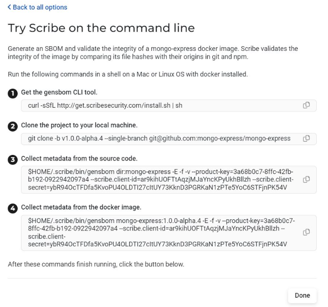Screen dimensions: 328x307
Task: Click "Collect metadata from the docker image" label
Action: pyautogui.click(x=81, y=207)
